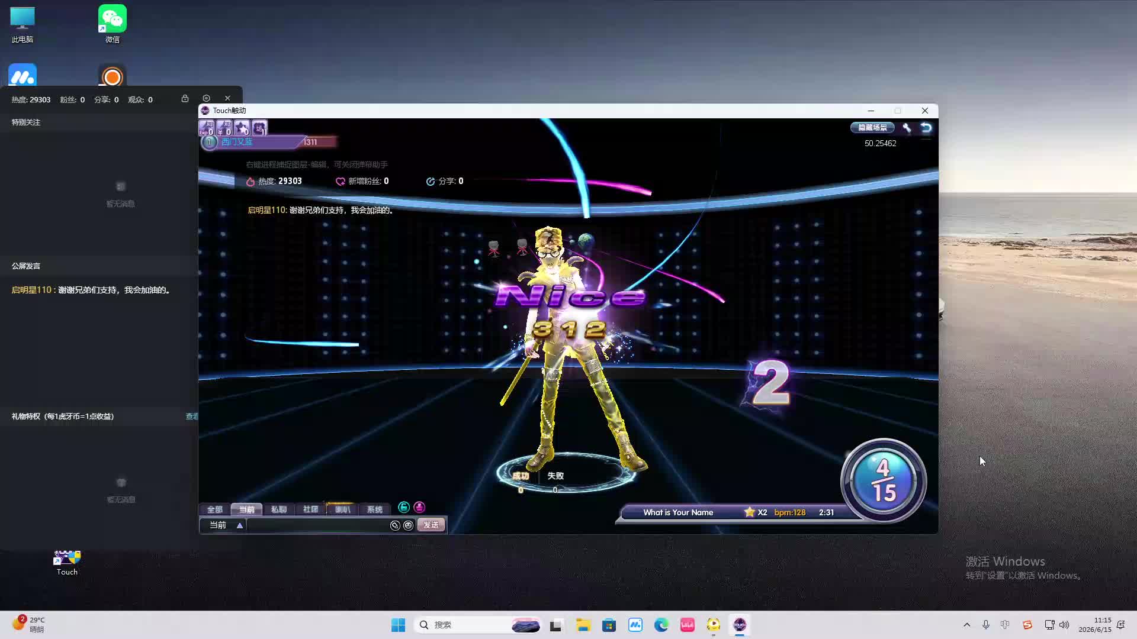Click the 隐藏场景 hide scene button

point(872,127)
